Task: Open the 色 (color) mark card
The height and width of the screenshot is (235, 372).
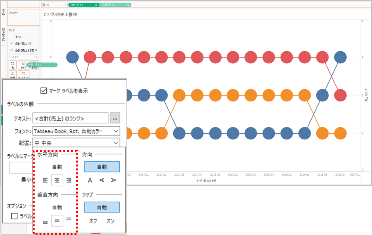Action: (x=12, y=65)
